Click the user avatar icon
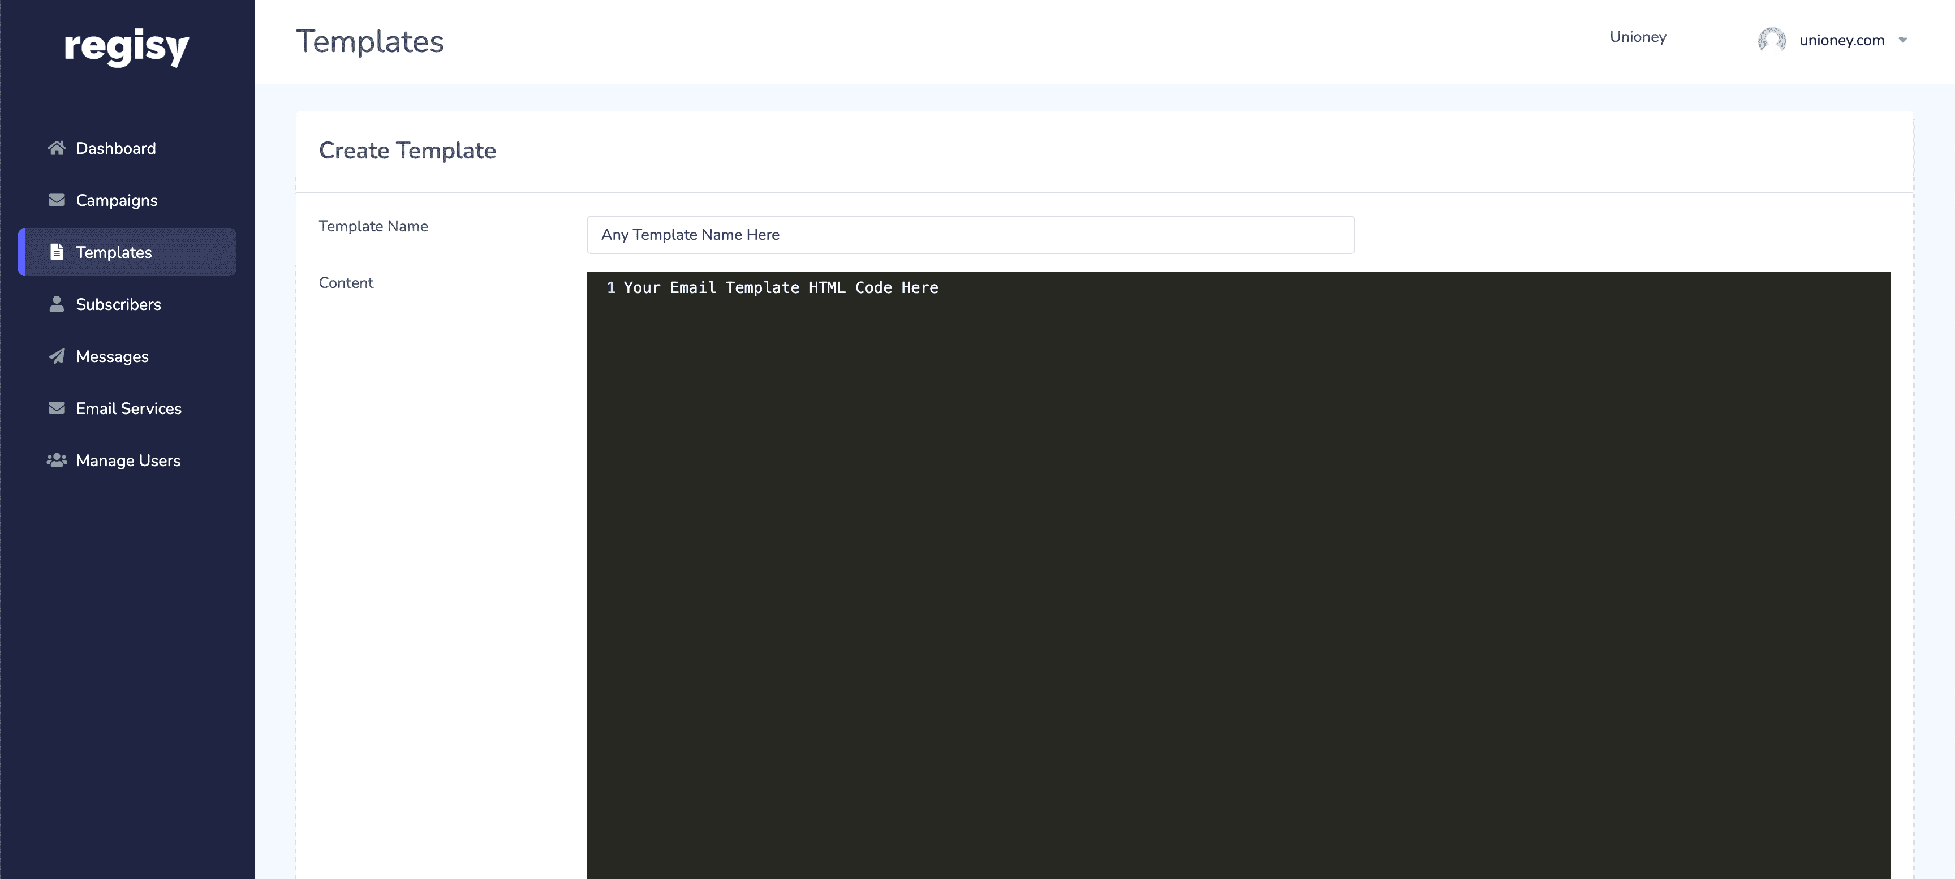This screenshot has height=879, width=1955. (x=1771, y=40)
